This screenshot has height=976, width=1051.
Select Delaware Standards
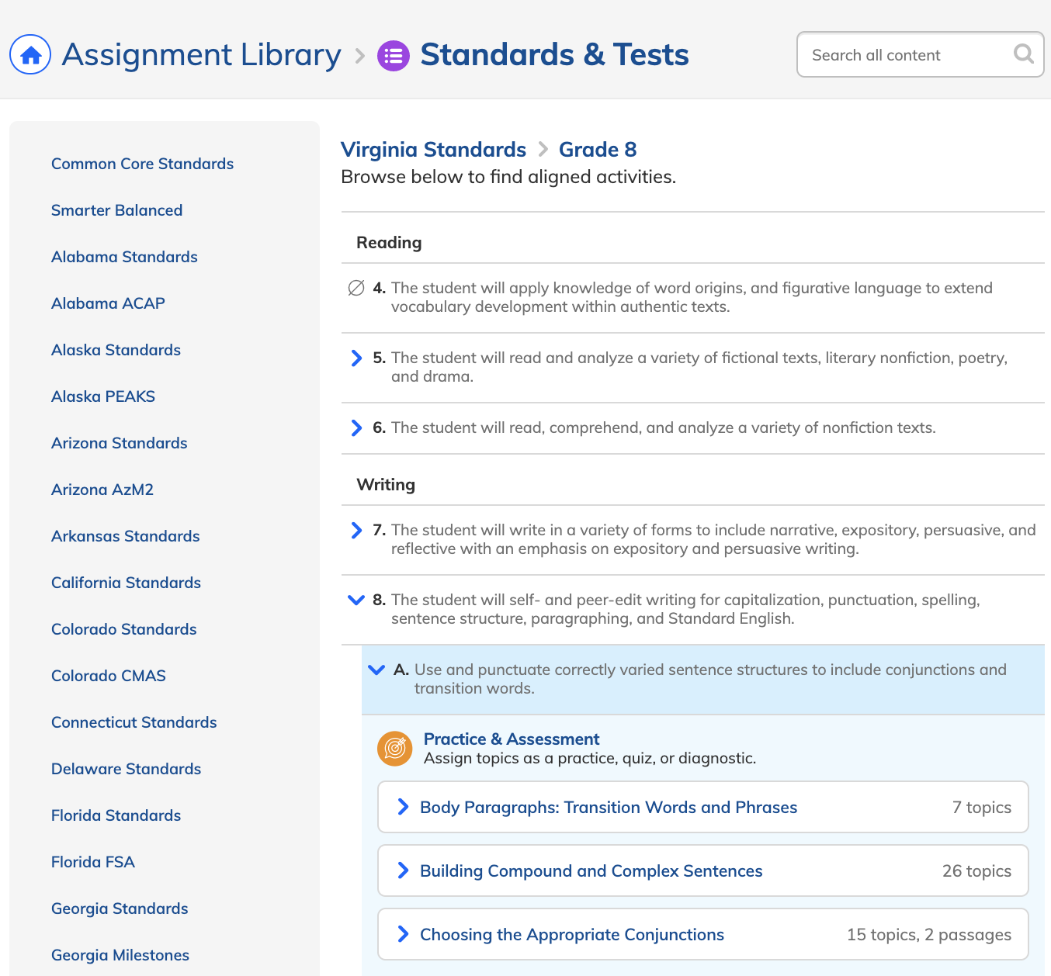(x=126, y=769)
